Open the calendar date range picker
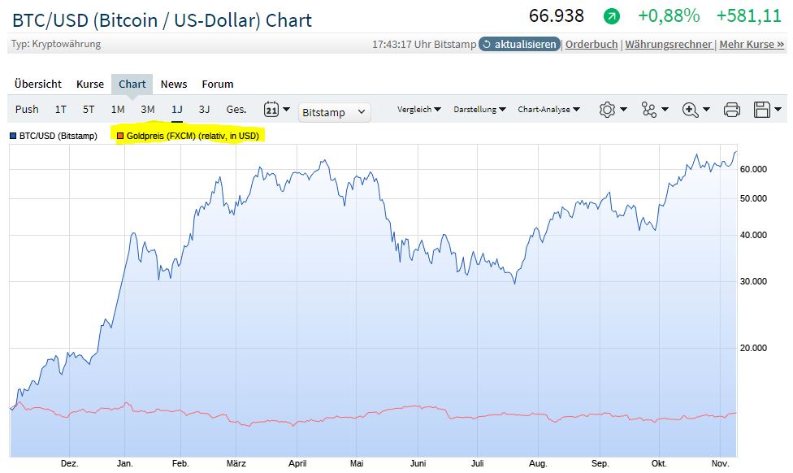793x473 pixels. pyautogui.click(x=272, y=110)
